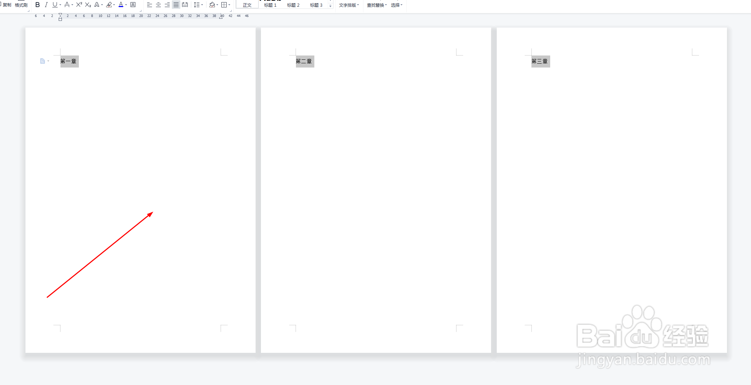Align text to the right
The height and width of the screenshot is (385, 751).
click(167, 5)
